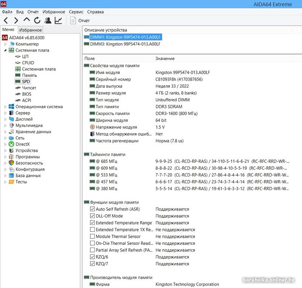
Task: Collapse the Системная плата tree node arrow
Action: (x=5, y=50)
